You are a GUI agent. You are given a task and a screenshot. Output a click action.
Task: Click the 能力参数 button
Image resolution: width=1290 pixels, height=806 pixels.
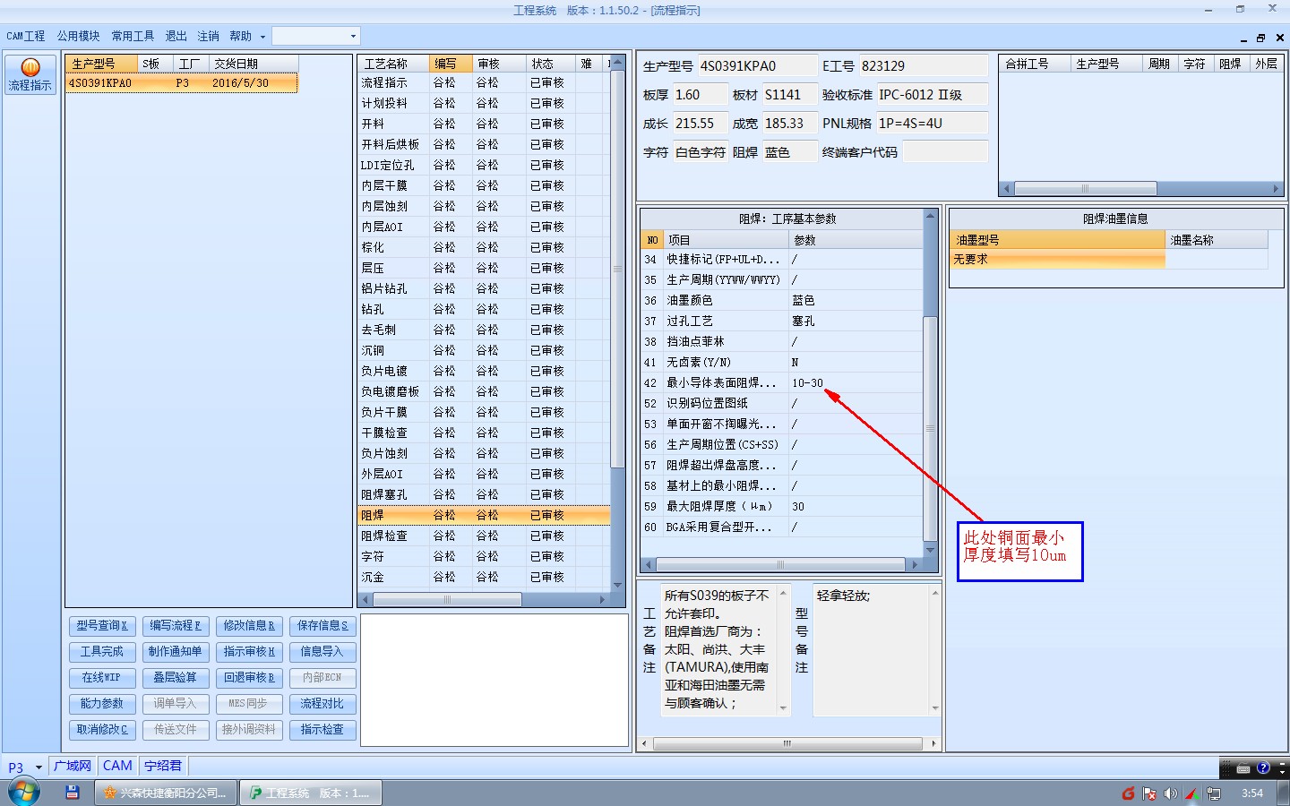(102, 703)
